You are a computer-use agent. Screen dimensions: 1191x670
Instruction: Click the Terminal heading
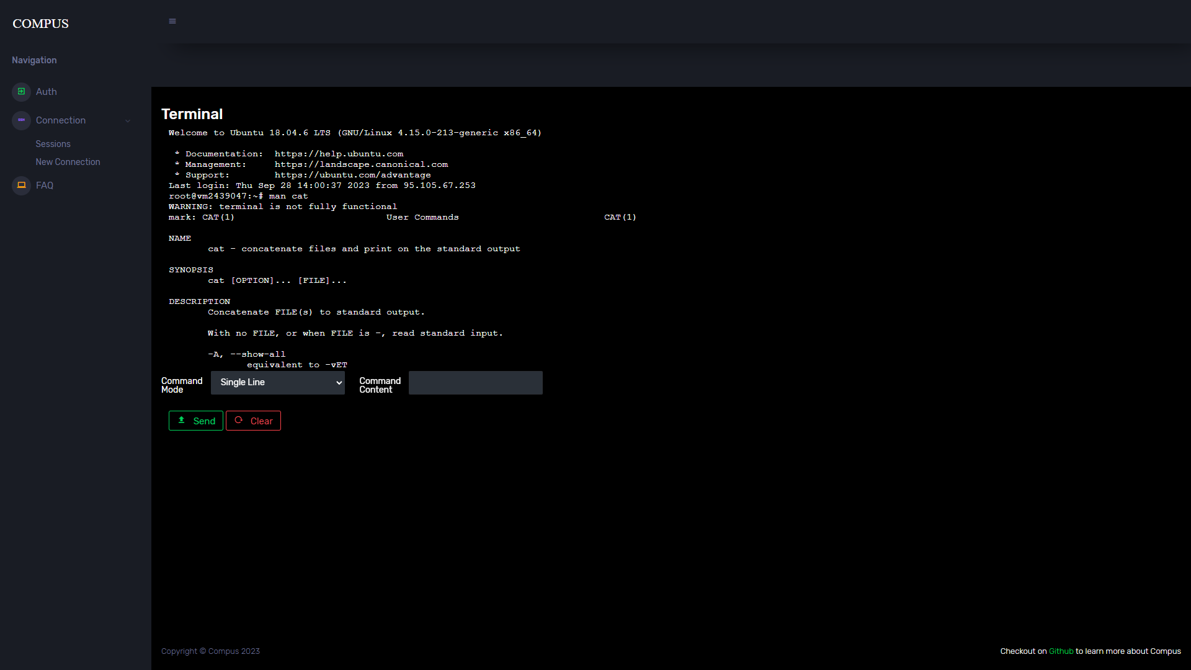tap(192, 114)
